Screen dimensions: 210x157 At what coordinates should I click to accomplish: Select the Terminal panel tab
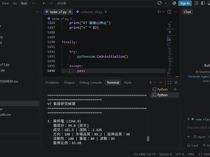[113, 83]
